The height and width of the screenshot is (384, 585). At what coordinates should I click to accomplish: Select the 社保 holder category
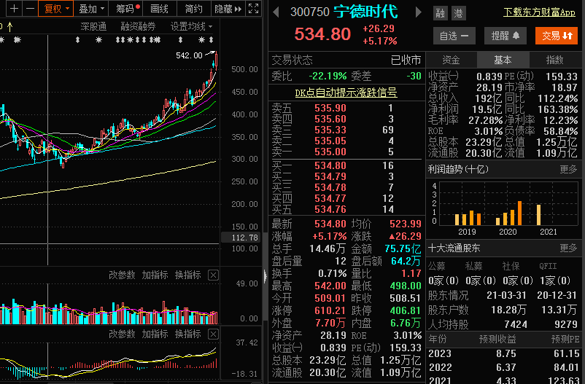click(511, 266)
